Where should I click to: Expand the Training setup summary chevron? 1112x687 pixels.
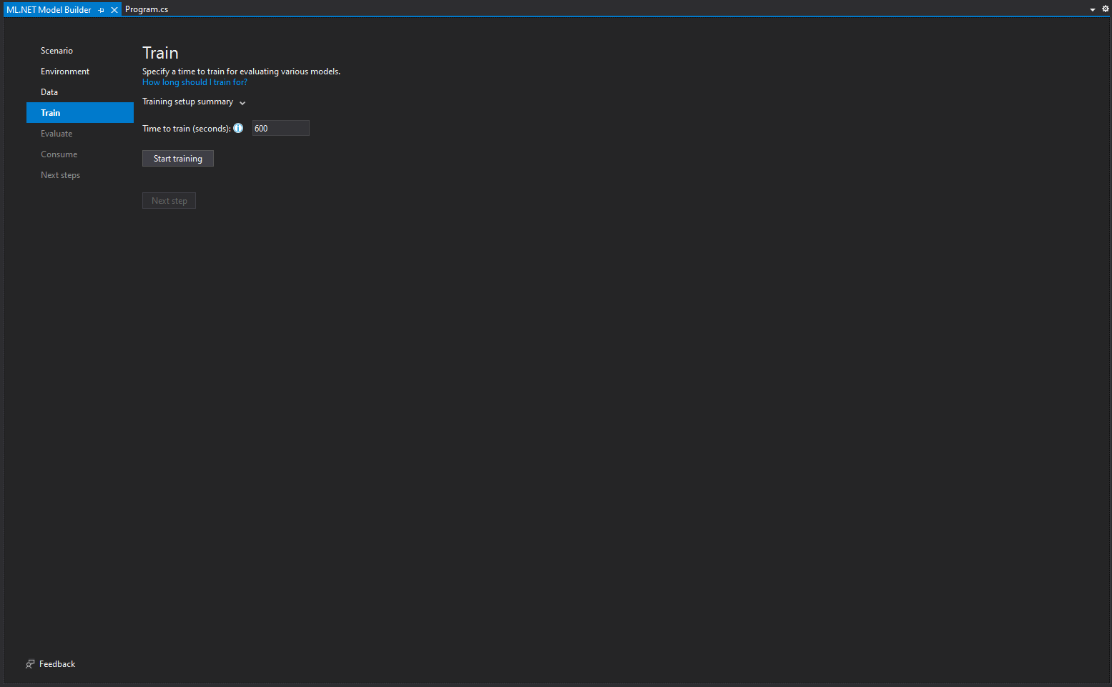(242, 103)
